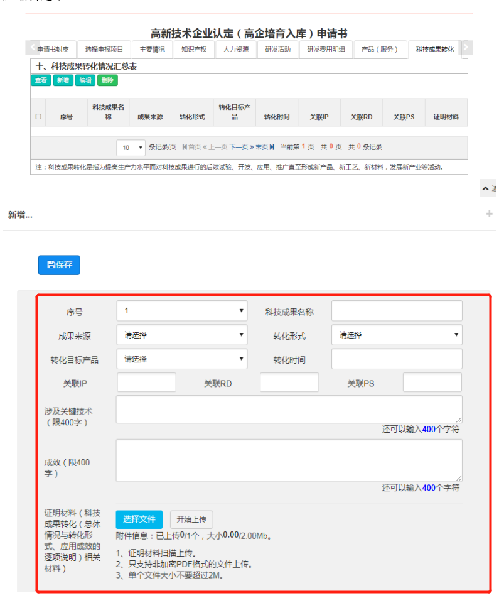Image resolution: width=504 pixels, height=603 pixels.
Task: Click the 保存 save icon button
Action: 58,264
